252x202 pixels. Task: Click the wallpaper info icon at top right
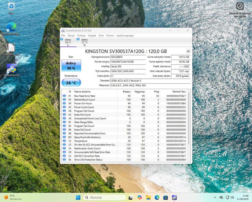[x=240, y=6]
